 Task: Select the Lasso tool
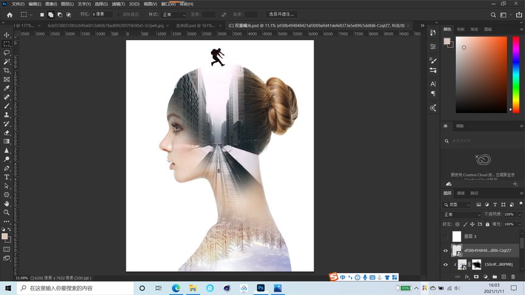pos(7,53)
